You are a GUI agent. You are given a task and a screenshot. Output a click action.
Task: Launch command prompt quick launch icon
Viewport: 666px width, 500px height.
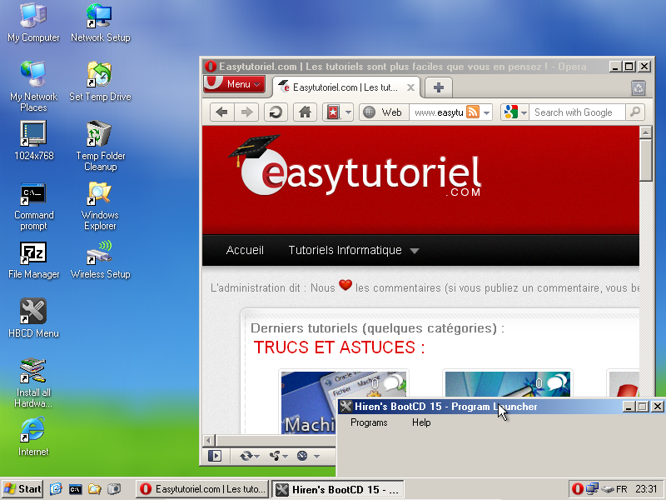[75, 490]
